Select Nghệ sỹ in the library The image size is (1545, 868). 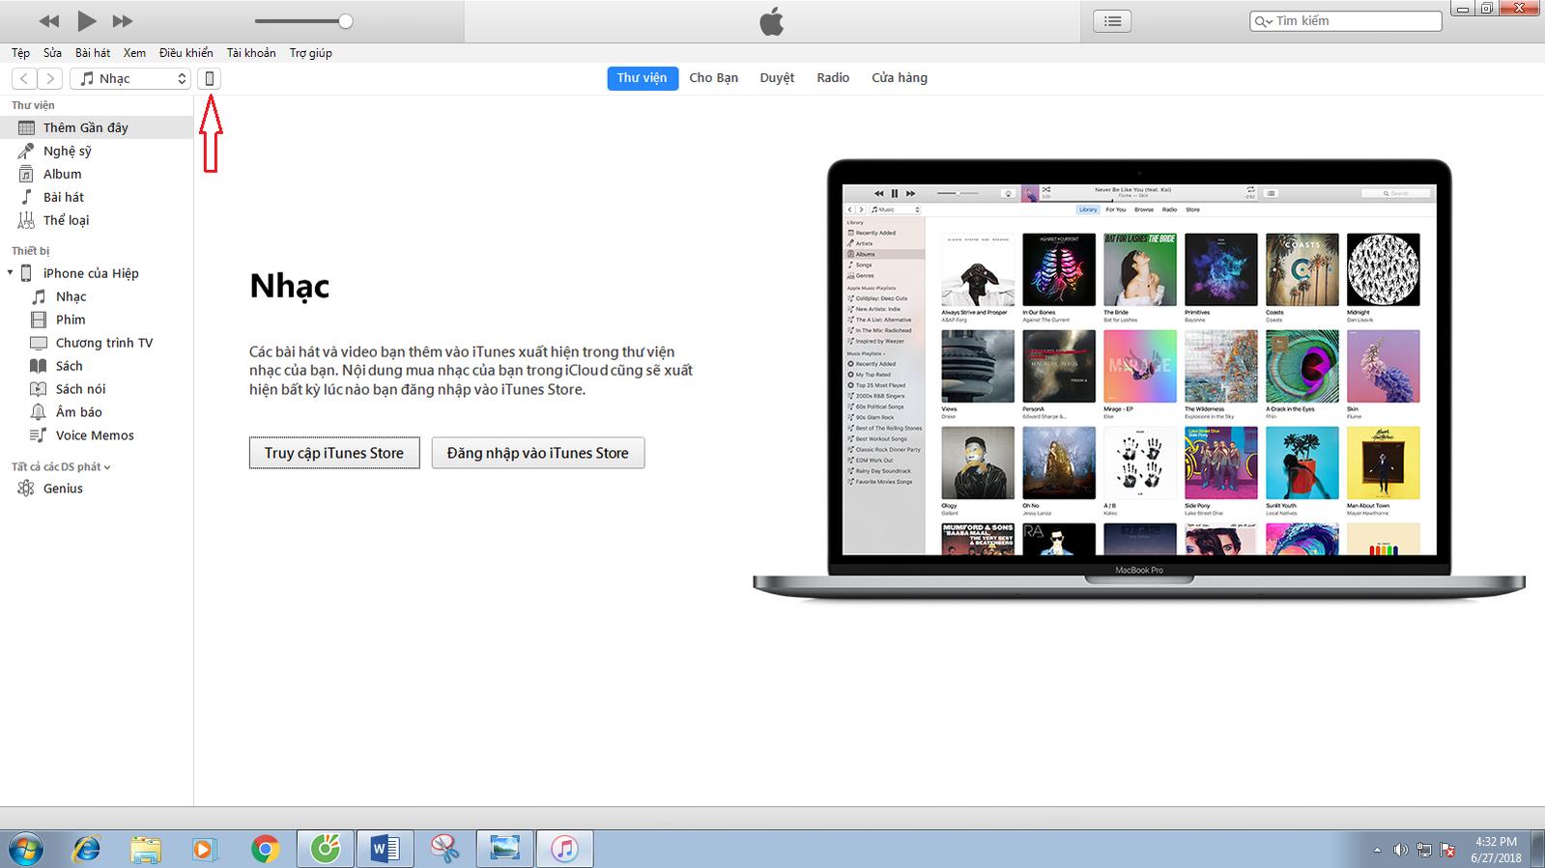(x=67, y=151)
